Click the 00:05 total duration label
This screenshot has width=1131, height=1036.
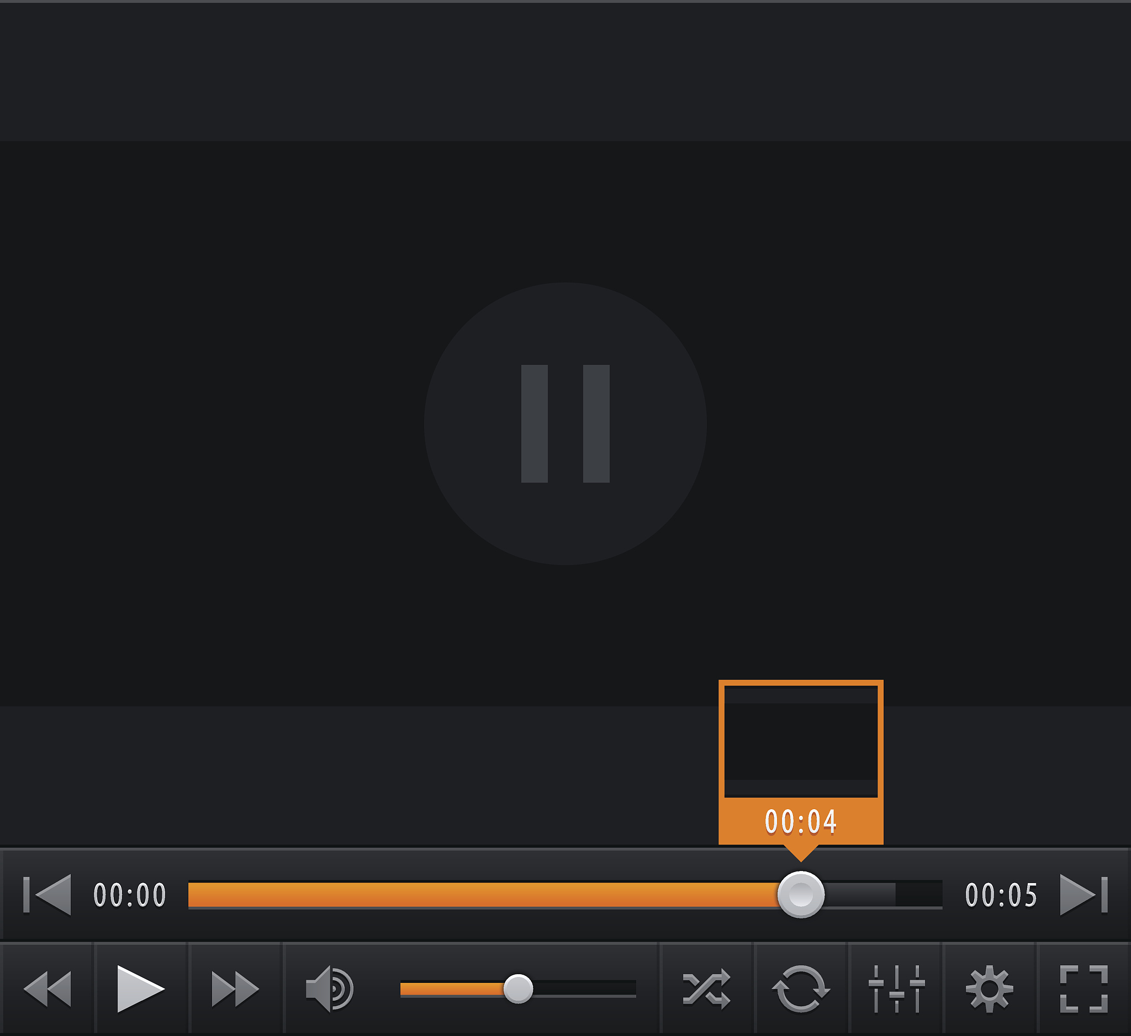point(1001,895)
